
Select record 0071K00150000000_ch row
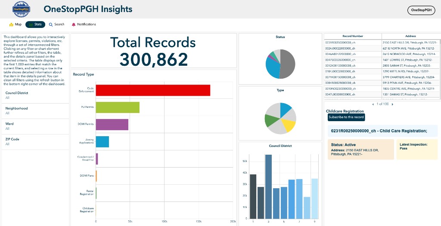[382, 77]
